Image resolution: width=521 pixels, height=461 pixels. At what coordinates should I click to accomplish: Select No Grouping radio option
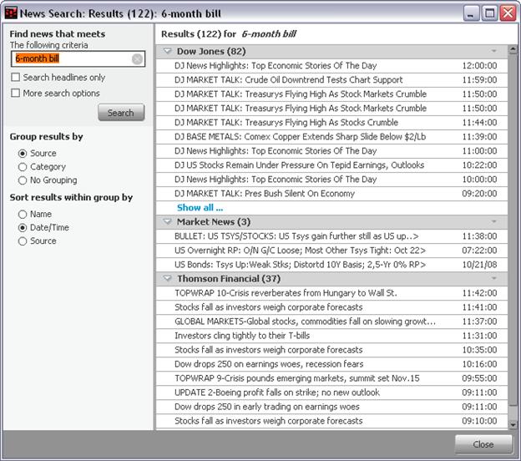click(23, 180)
